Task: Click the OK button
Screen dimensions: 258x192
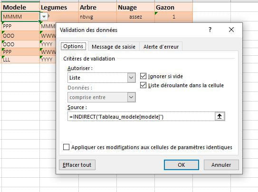Action: pyautogui.click(x=182, y=165)
